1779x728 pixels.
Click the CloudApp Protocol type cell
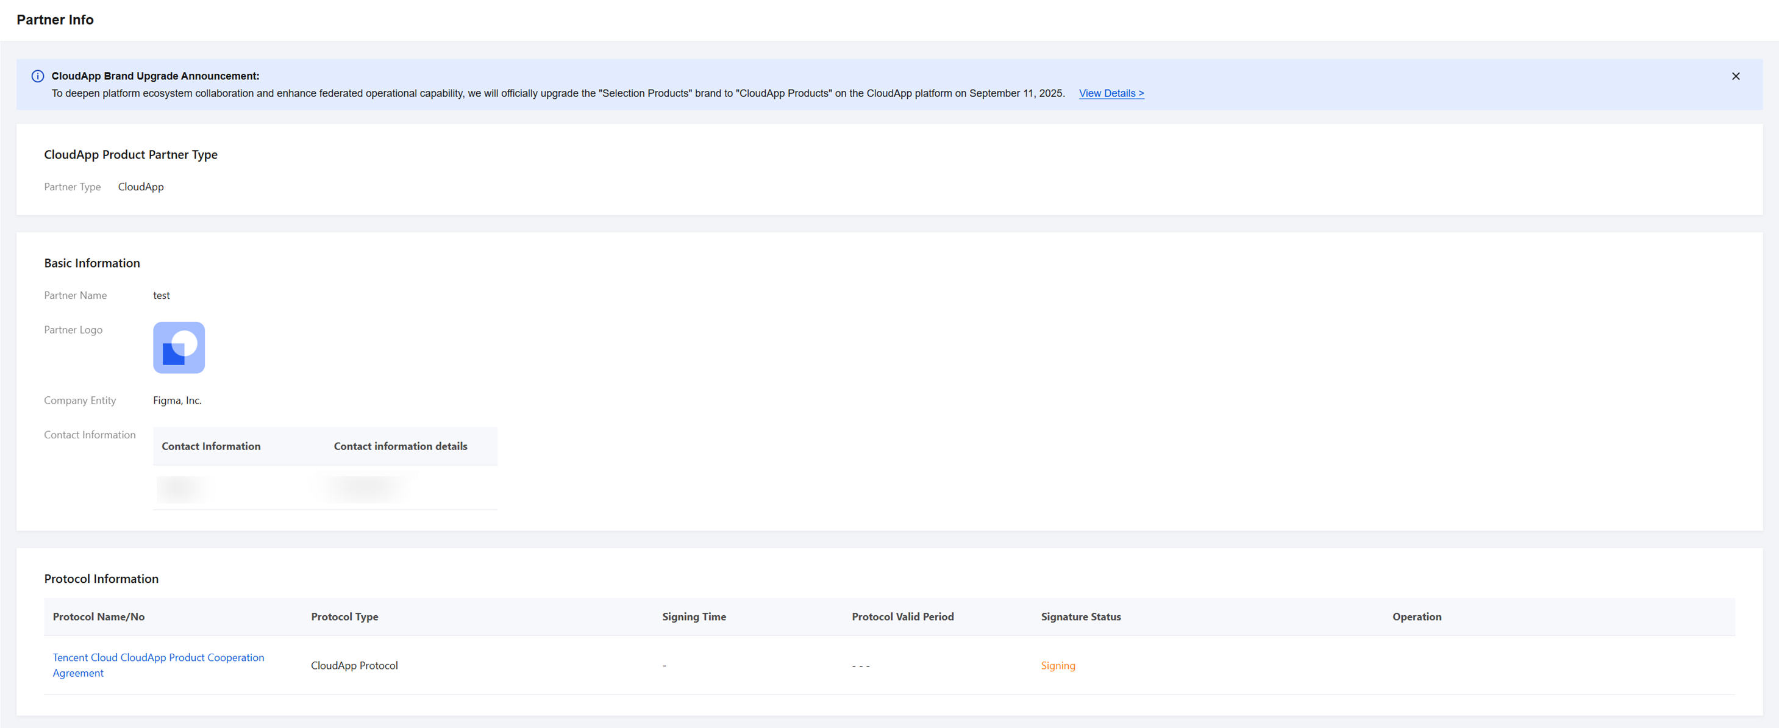tap(354, 665)
